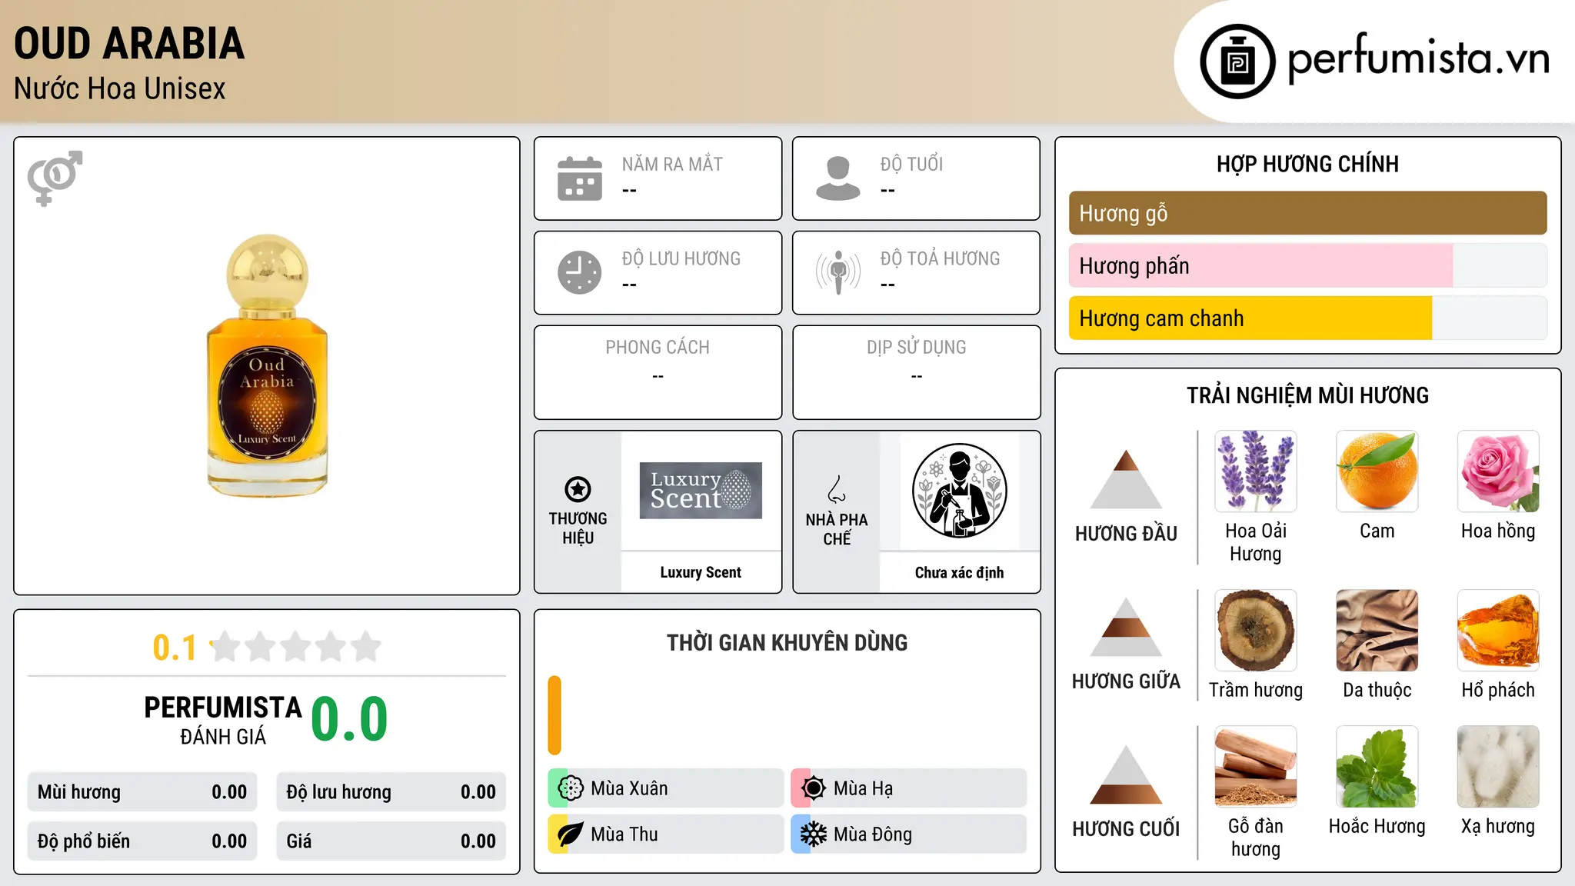This screenshot has width=1575, height=886.
Task: Click the unisex gender symbol icon
Action: point(55,178)
